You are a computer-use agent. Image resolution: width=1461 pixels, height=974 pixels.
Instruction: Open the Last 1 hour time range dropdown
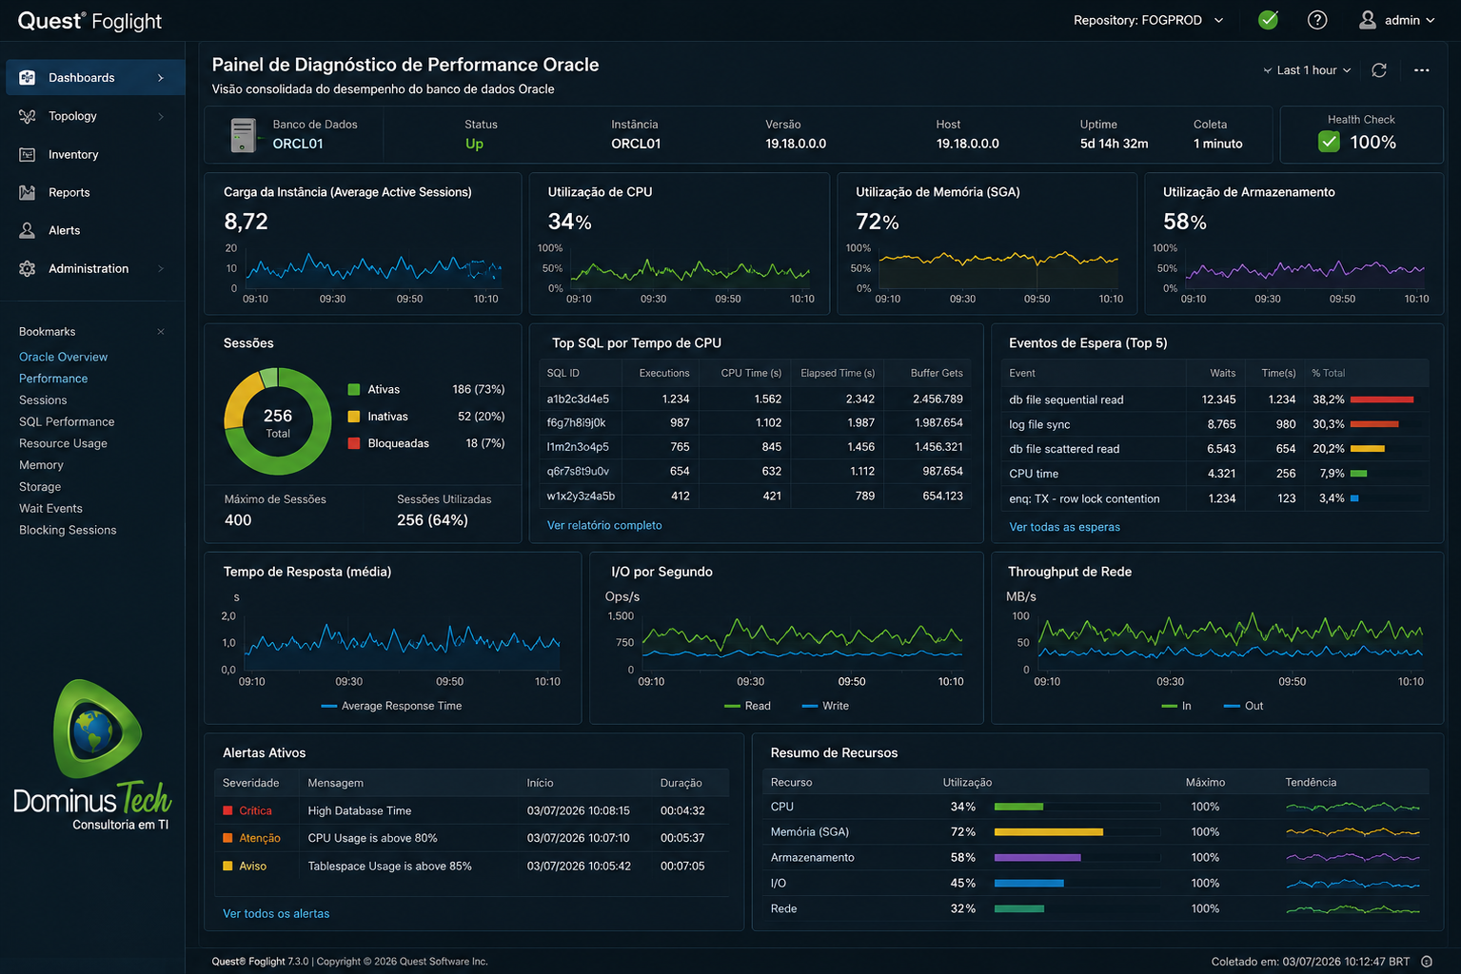tap(1307, 70)
